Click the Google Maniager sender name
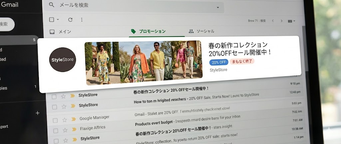The width and height of the screenshot is (341, 144). (94, 118)
